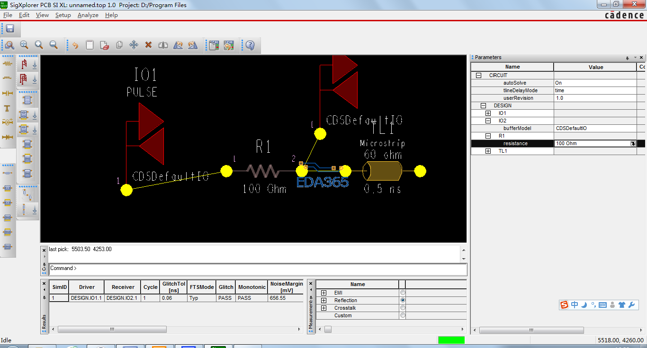The image size is (647, 348).
Task: Expand the Crosstalk measurement row
Action: tap(324, 308)
